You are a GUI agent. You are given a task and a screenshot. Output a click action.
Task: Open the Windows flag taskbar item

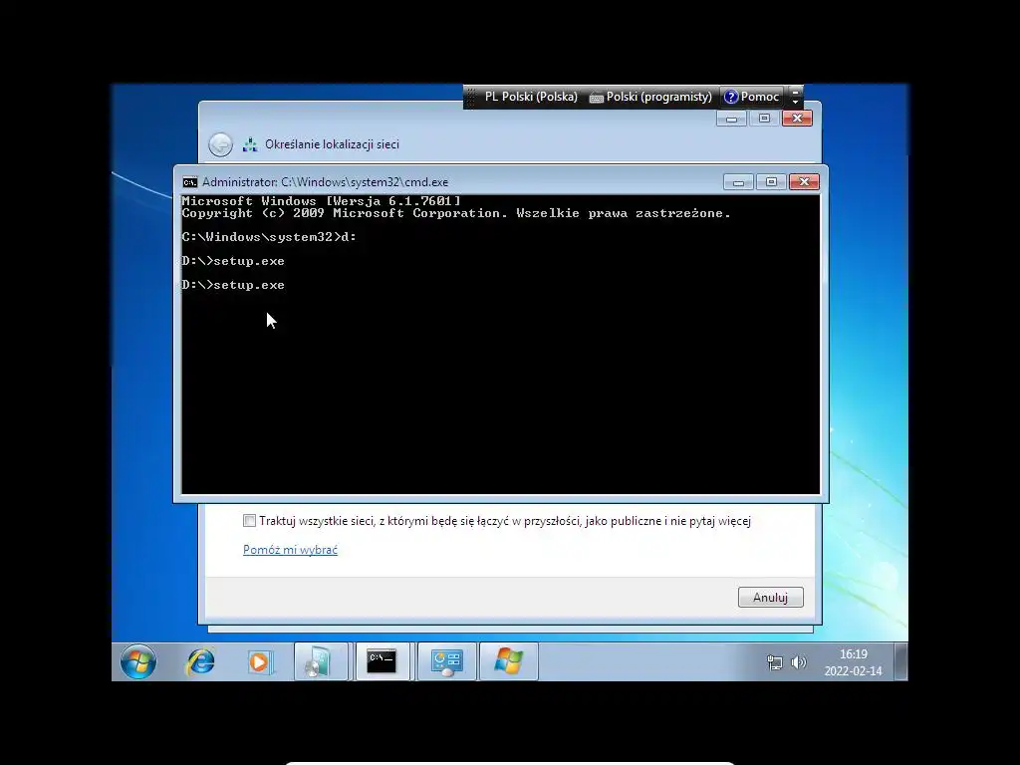pos(508,662)
